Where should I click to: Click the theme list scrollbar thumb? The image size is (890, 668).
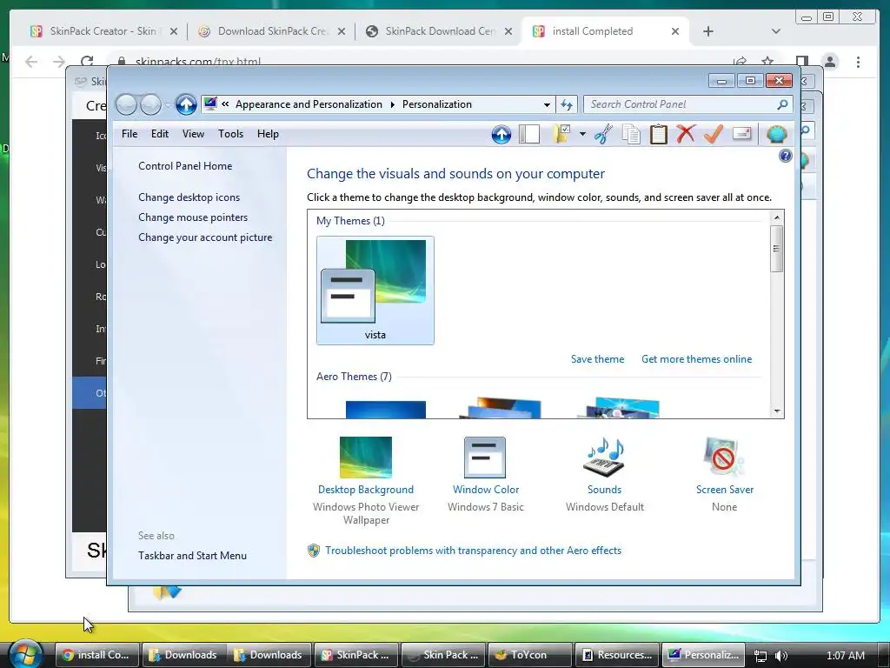(776, 249)
